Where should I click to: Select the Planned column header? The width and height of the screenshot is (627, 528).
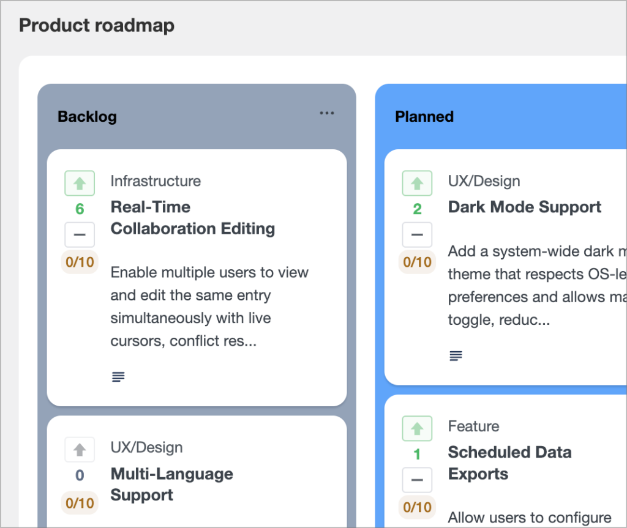coord(424,116)
